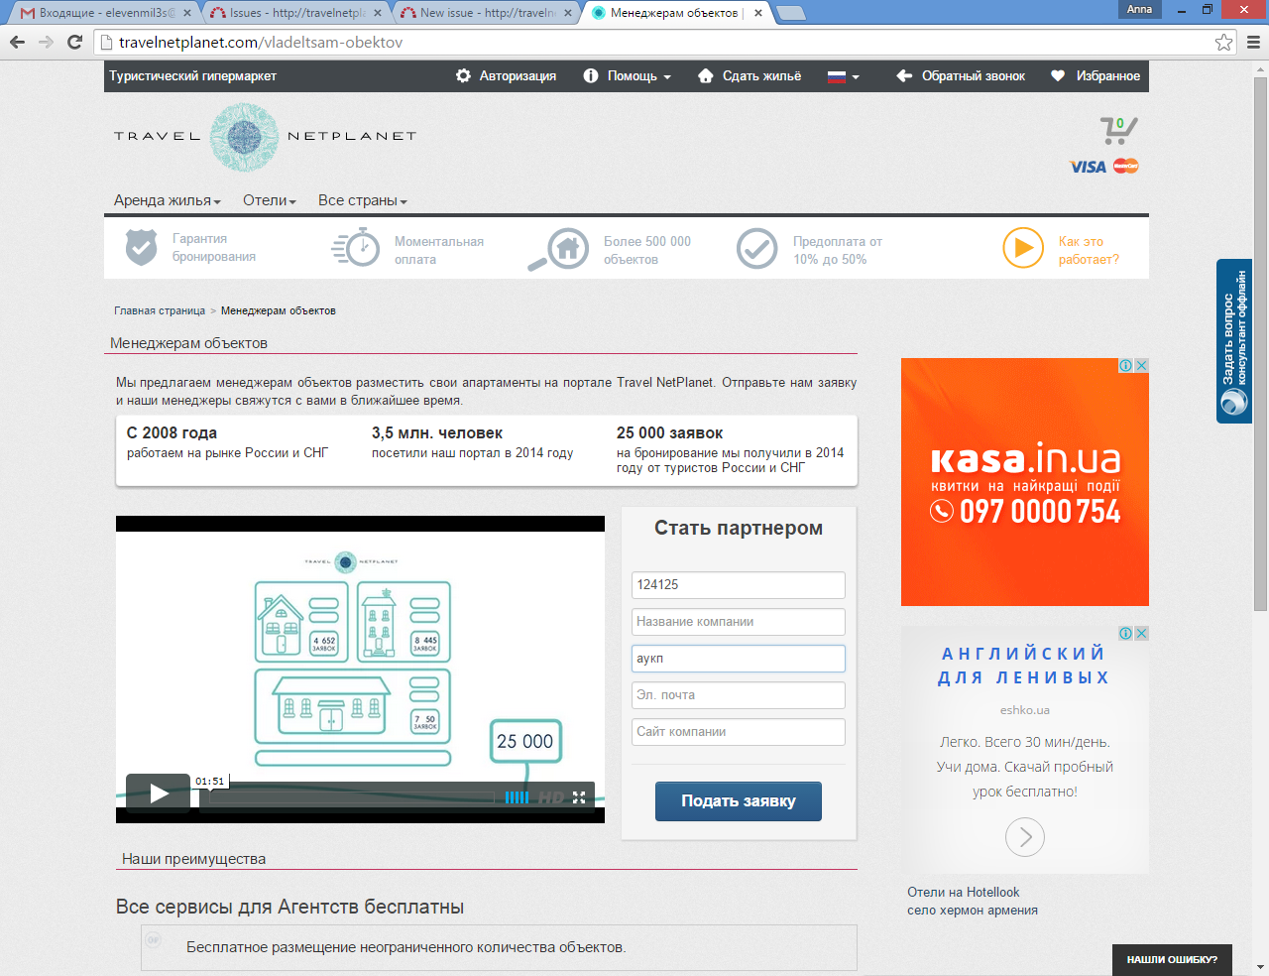The width and height of the screenshot is (1269, 976).
Task: Click the shopping cart icon
Action: point(1117,130)
